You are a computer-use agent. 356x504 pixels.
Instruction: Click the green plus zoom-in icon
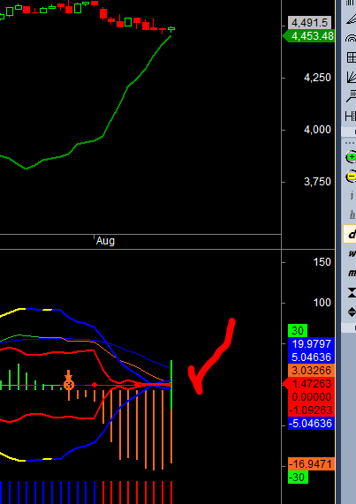tap(352, 157)
